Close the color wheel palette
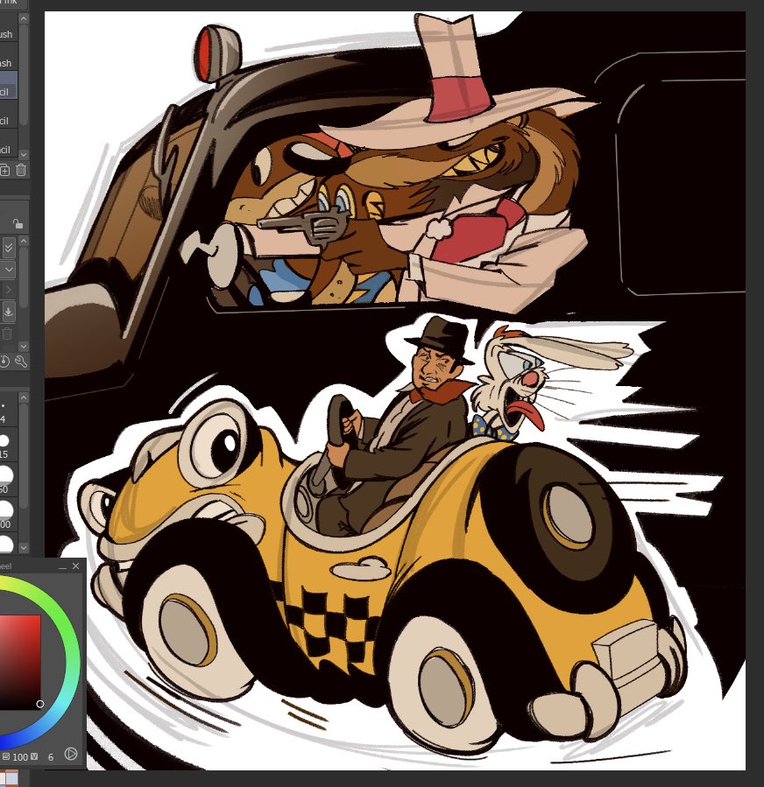The height and width of the screenshot is (787, 764). point(76,566)
